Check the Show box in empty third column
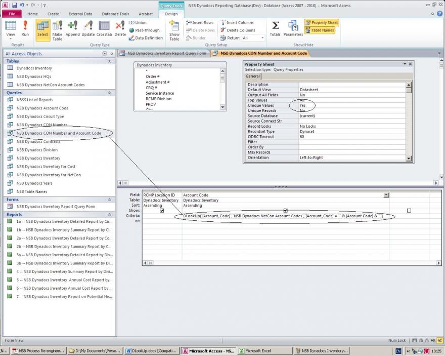Viewport: 445px width, 356px height. click(x=409, y=211)
